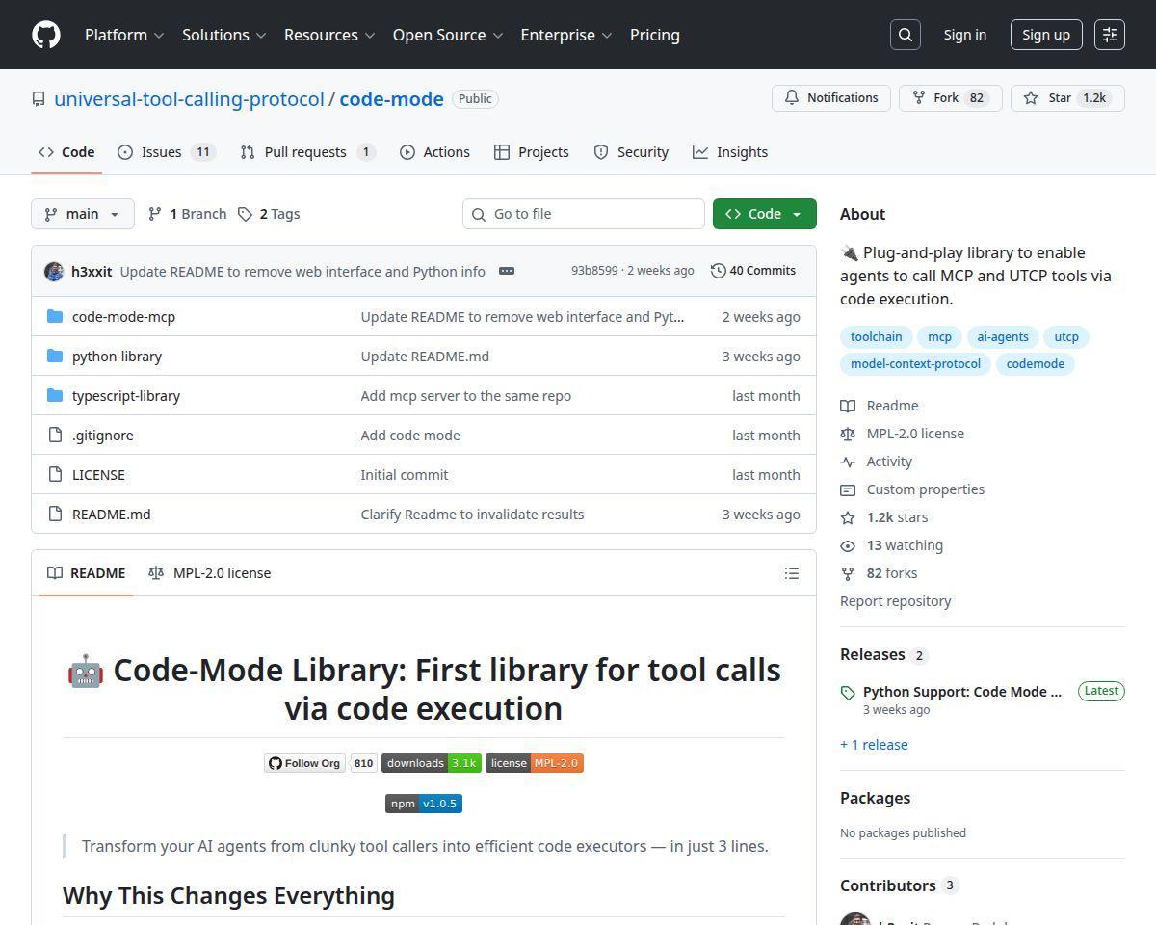This screenshot has width=1156, height=925.
Task: Click Report repository
Action: pos(896,601)
